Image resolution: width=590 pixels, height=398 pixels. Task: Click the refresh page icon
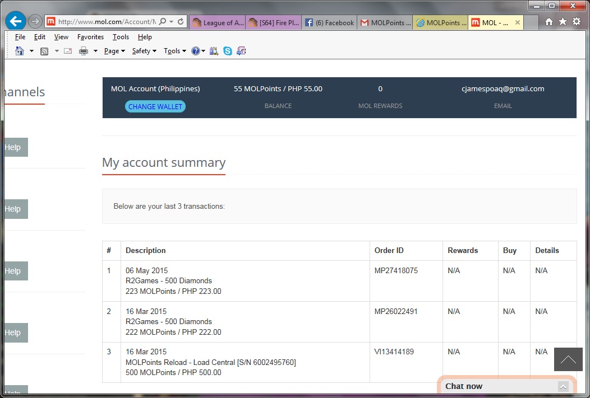(181, 22)
